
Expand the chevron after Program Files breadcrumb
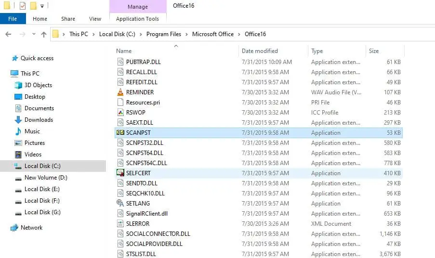pos(186,34)
